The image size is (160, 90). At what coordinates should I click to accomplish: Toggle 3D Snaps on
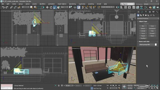coord(83,7)
